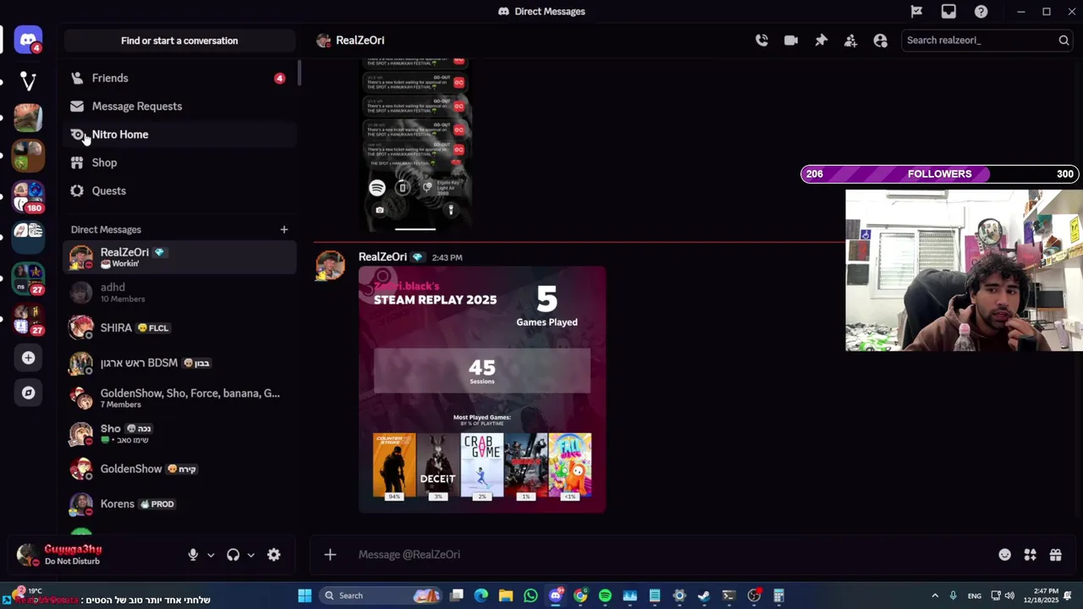This screenshot has width=1083, height=609.
Task: Click the search magnifier icon
Action: 1064,40
